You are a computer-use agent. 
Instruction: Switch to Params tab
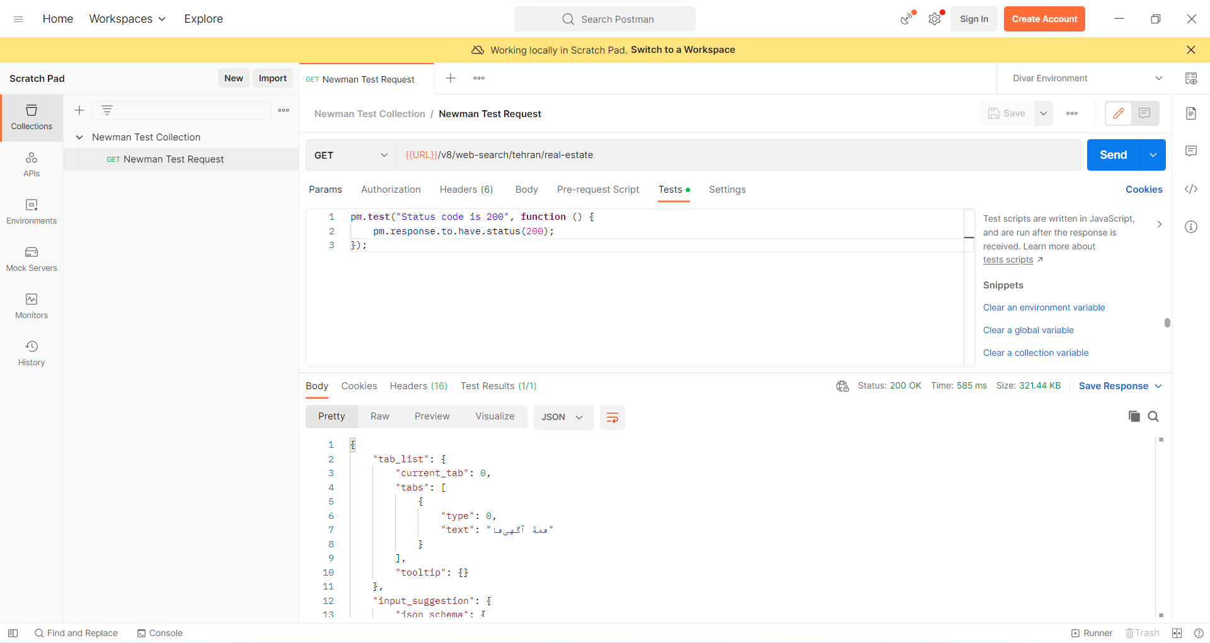click(325, 190)
